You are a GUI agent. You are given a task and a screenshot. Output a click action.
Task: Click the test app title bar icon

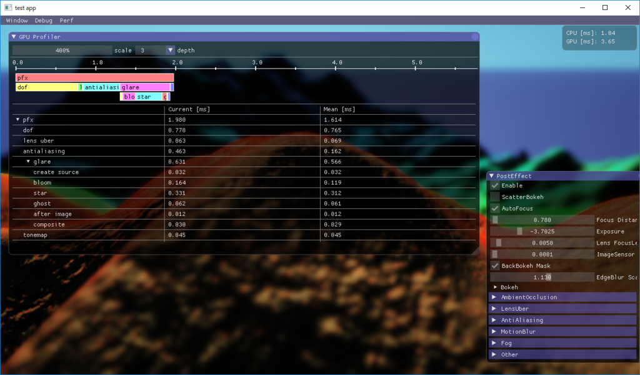tap(8, 7)
